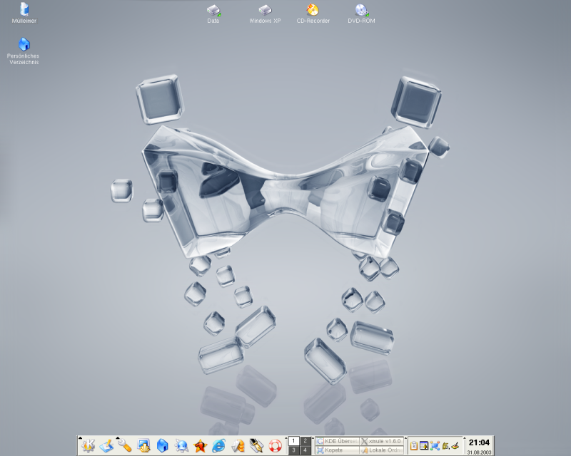Open the blue 'e' browser icon
571x456 pixels.
(218, 446)
